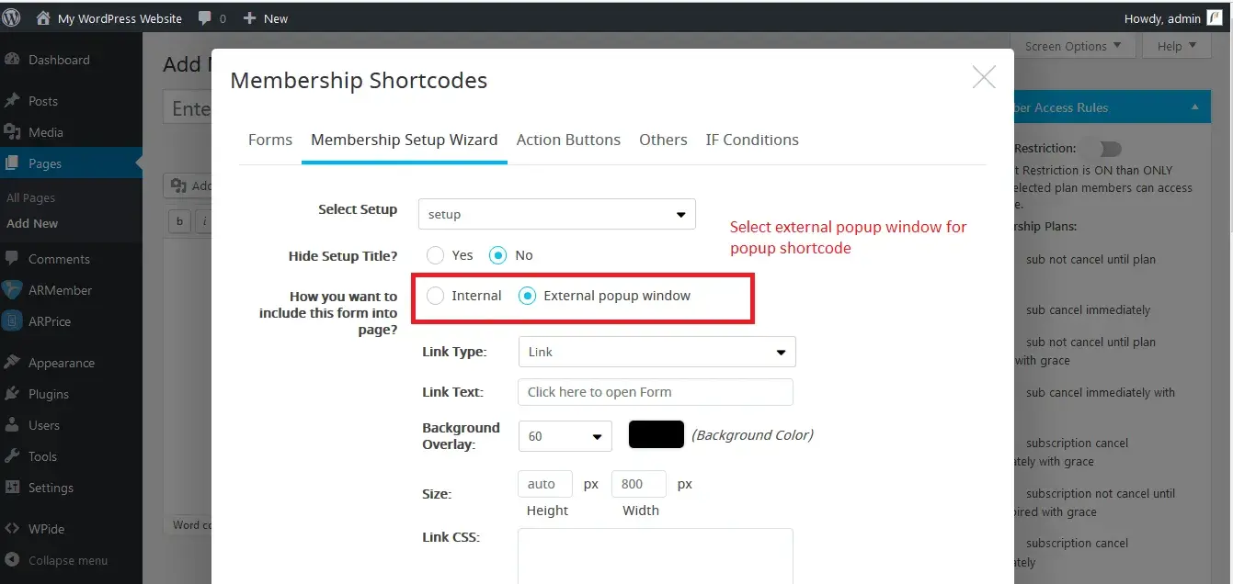
Task: Open ARPrice from the sidebar
Action: pyautogui.click(x=49, y=321)
